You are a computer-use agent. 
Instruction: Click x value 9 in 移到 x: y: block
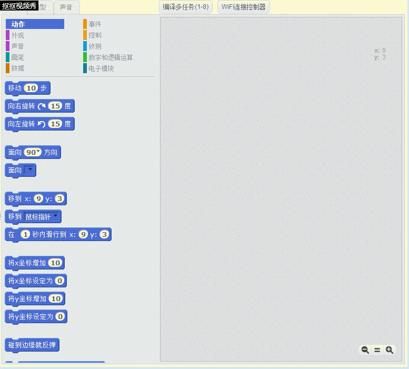pos(38,198)
